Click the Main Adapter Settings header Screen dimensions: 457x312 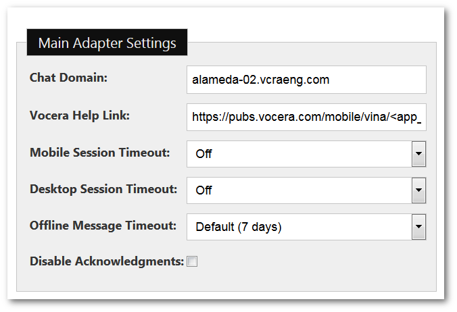[x=107, y=43]
